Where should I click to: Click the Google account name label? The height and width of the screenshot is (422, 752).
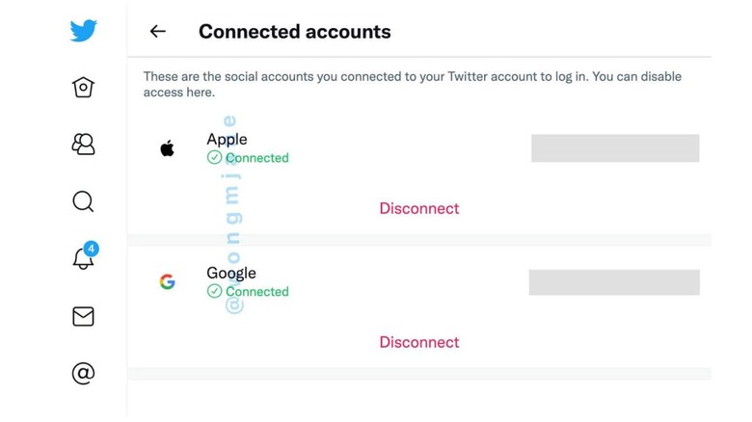click(x=231, y=273)
